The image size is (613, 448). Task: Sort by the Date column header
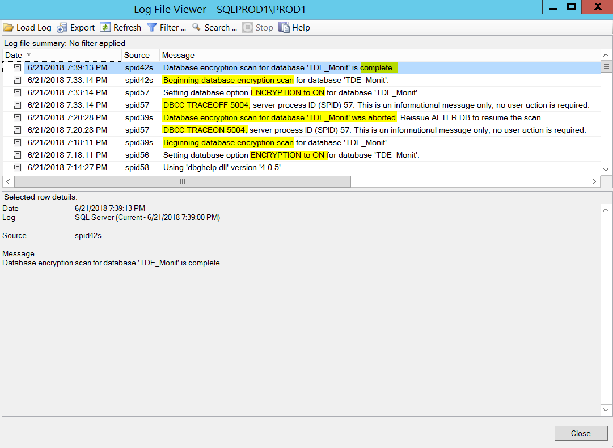point(62,55)
